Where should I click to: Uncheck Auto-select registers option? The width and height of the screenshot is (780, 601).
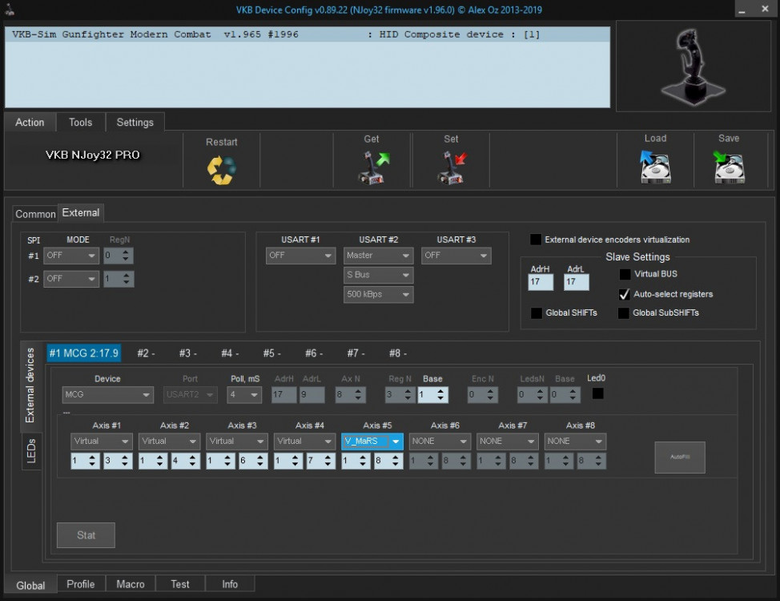pyautogui.click(x=624, y=294)
